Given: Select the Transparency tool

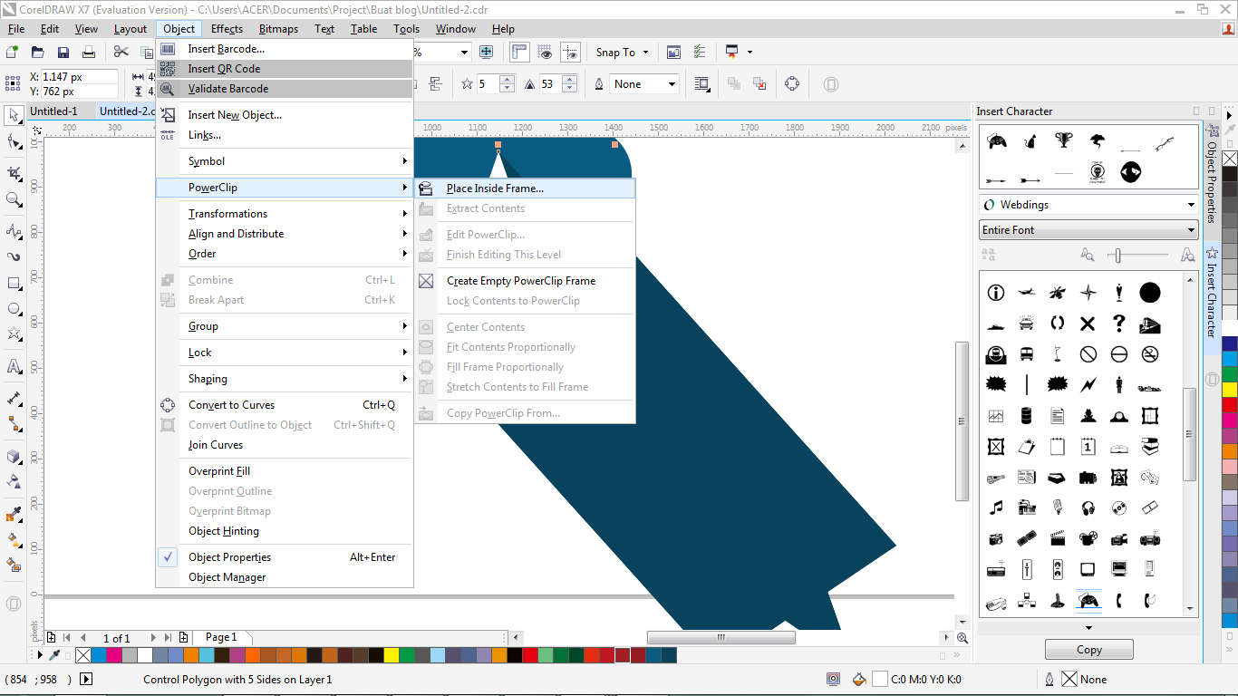Looking at the screenshot, I should click(x=14, y=481).
